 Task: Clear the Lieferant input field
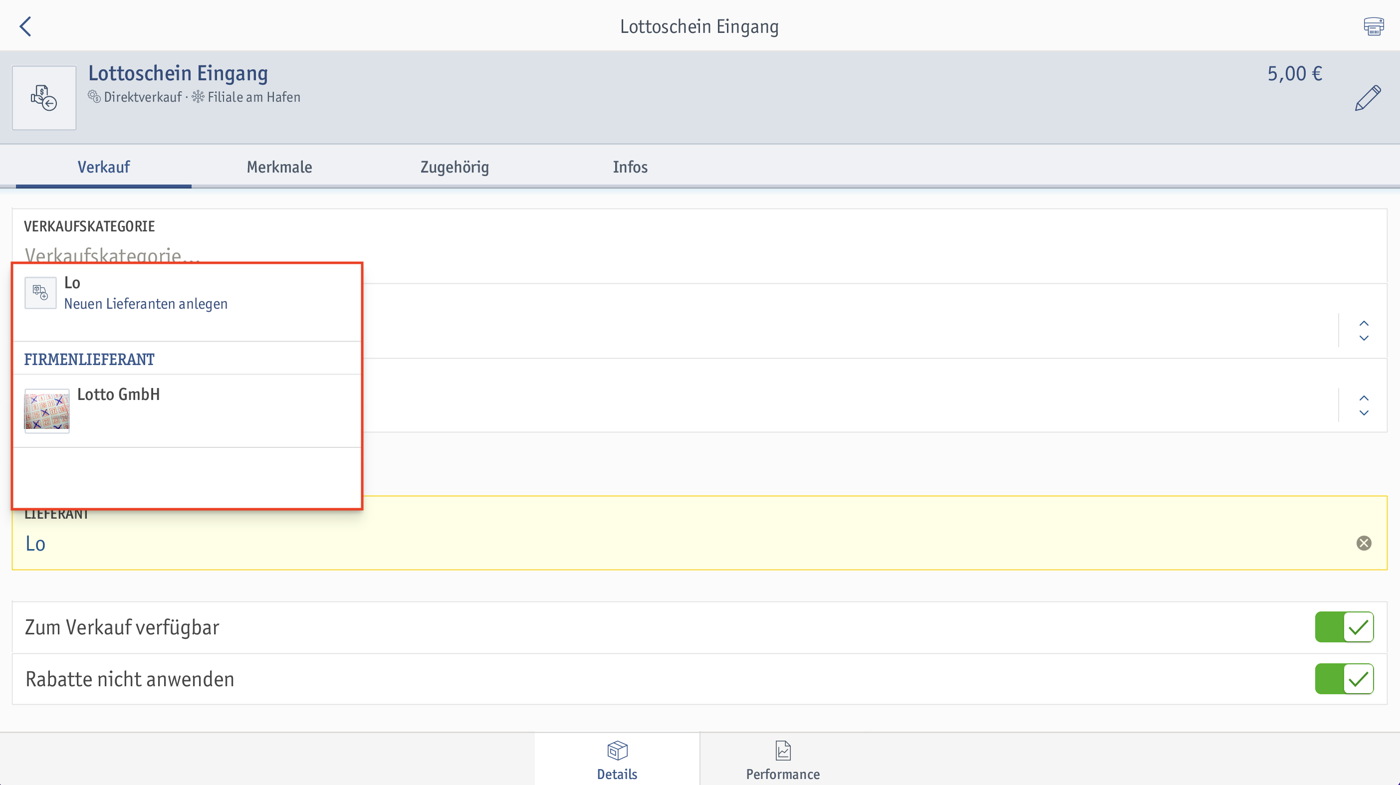[x=1365, y=543]
